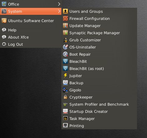Click the Jupiter lightning bolt icon
Image resolution: width=147 pixels, height=138 pixels.
point(65,76)
